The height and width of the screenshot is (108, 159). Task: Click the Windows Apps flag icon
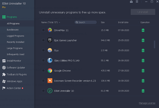pyautogui.click(x=4, y=81)
